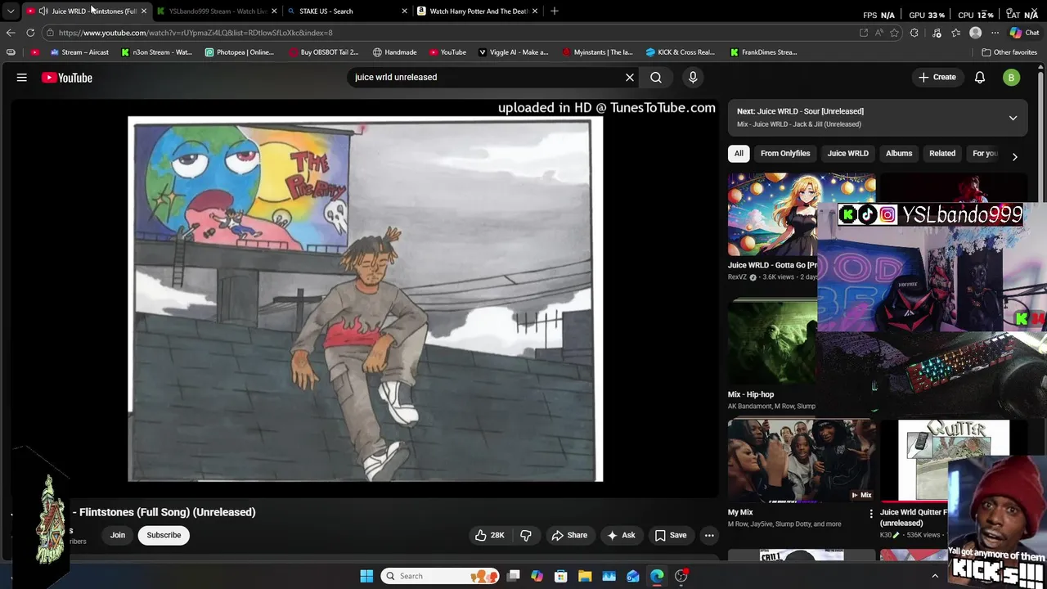Share the video

click(569, 535)
